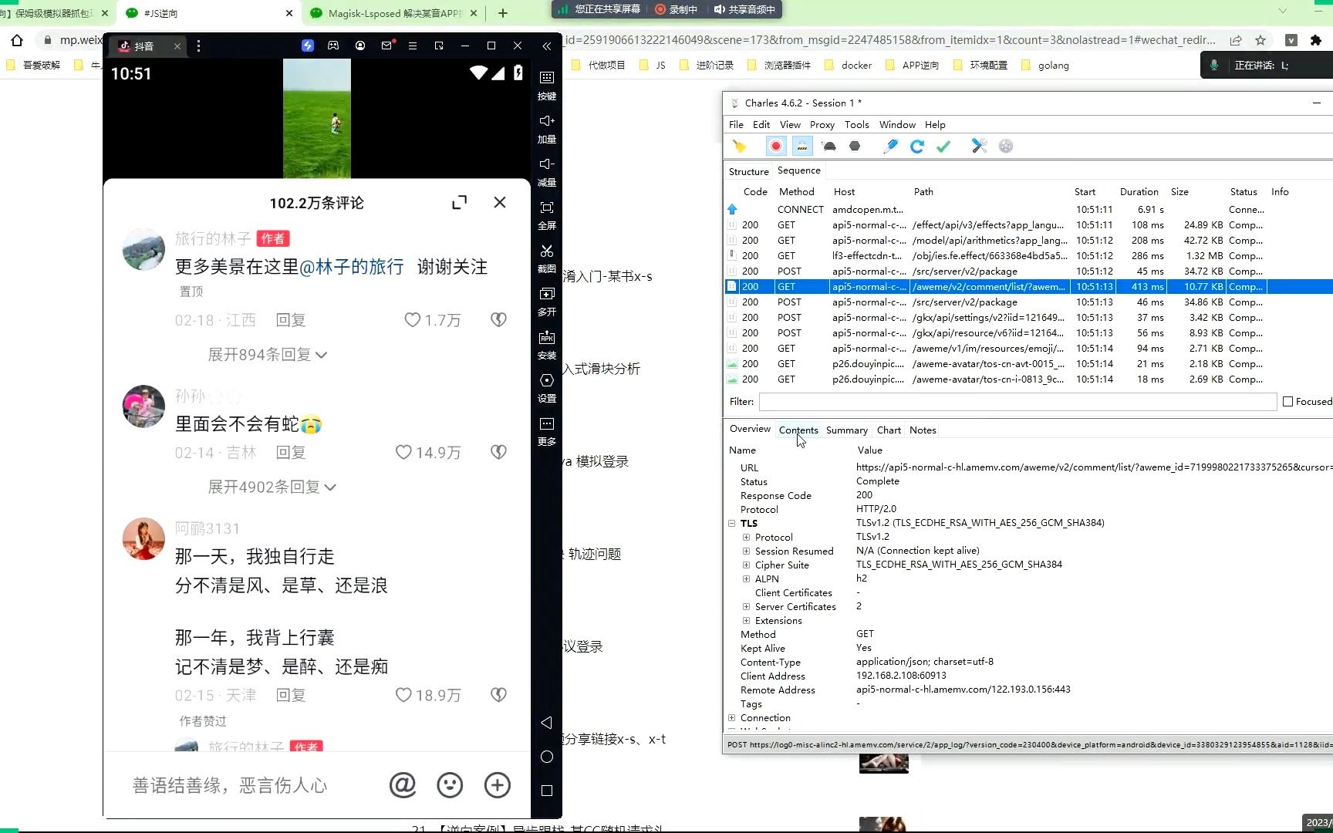The height and width of the screenshot is (833, 1333).
Task: Compose a new request using the pen icon
Action: 890,146
